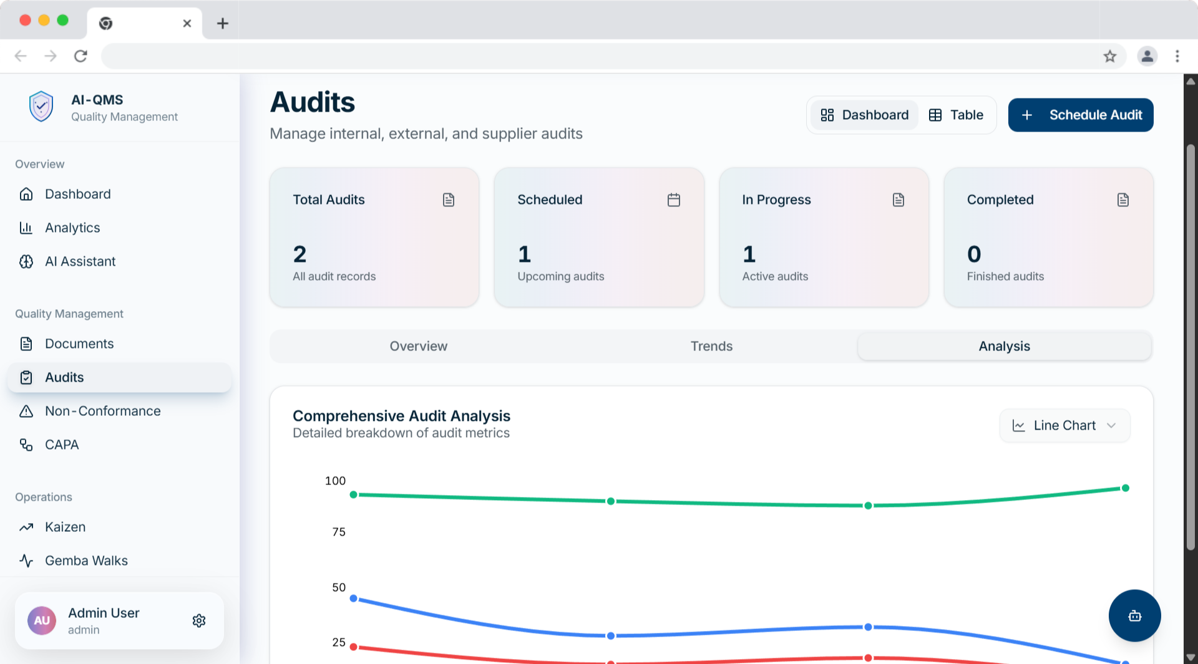1198x664 pixels.
Task: Switch to Dashboard view toggle
Action: click(x=864, y=115)
